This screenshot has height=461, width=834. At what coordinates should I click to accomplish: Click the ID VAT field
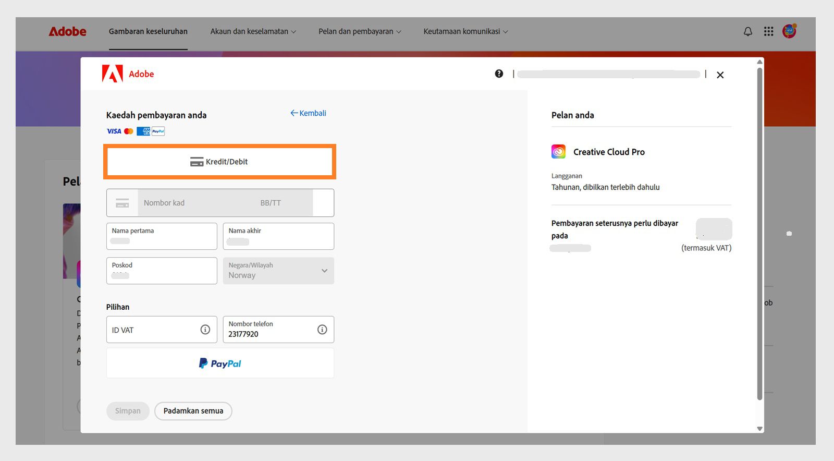pyautogui.click(x=162, y=330)
